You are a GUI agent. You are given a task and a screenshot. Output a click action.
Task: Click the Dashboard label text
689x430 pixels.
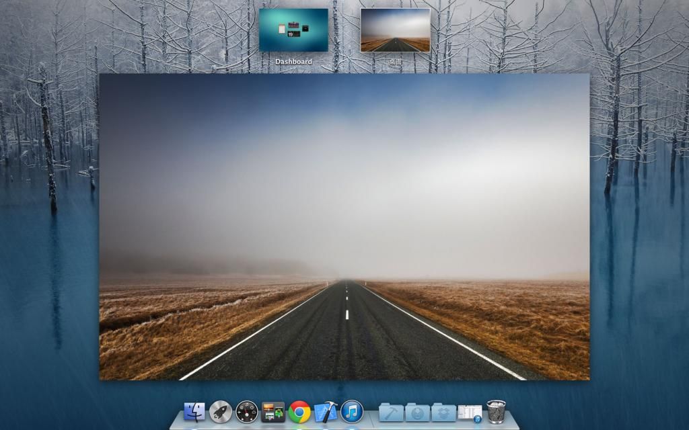coord(293,62)
